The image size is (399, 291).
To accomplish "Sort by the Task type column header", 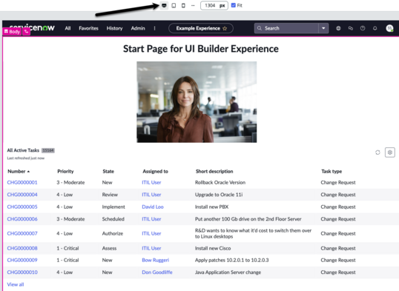I will (x=332, y=171).
